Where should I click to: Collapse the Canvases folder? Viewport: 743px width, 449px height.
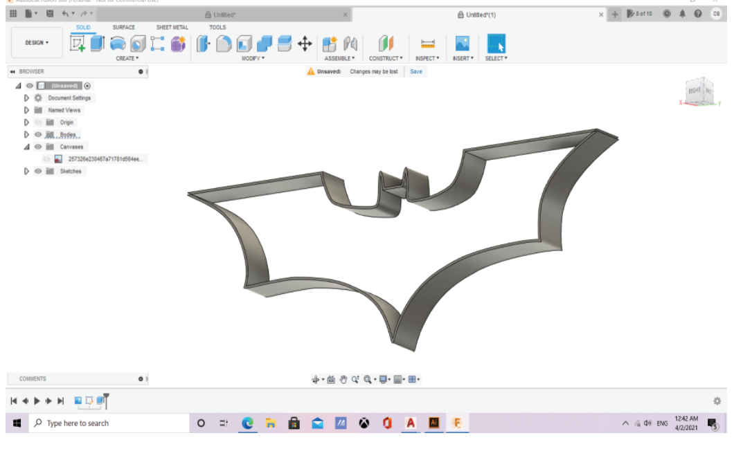pos(26,147)
